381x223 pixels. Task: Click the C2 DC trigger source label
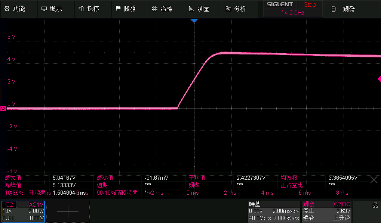(x=342, y=204)
